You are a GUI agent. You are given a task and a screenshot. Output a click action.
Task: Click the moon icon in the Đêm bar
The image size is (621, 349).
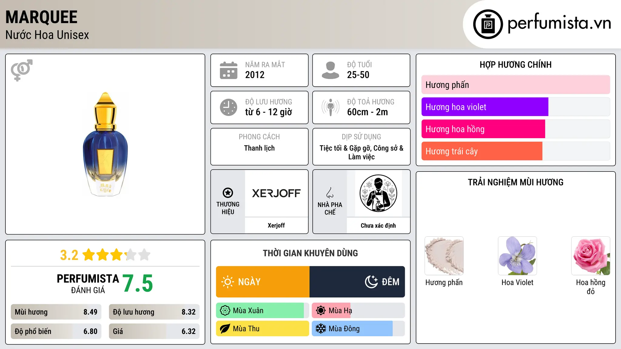[371, 282]
